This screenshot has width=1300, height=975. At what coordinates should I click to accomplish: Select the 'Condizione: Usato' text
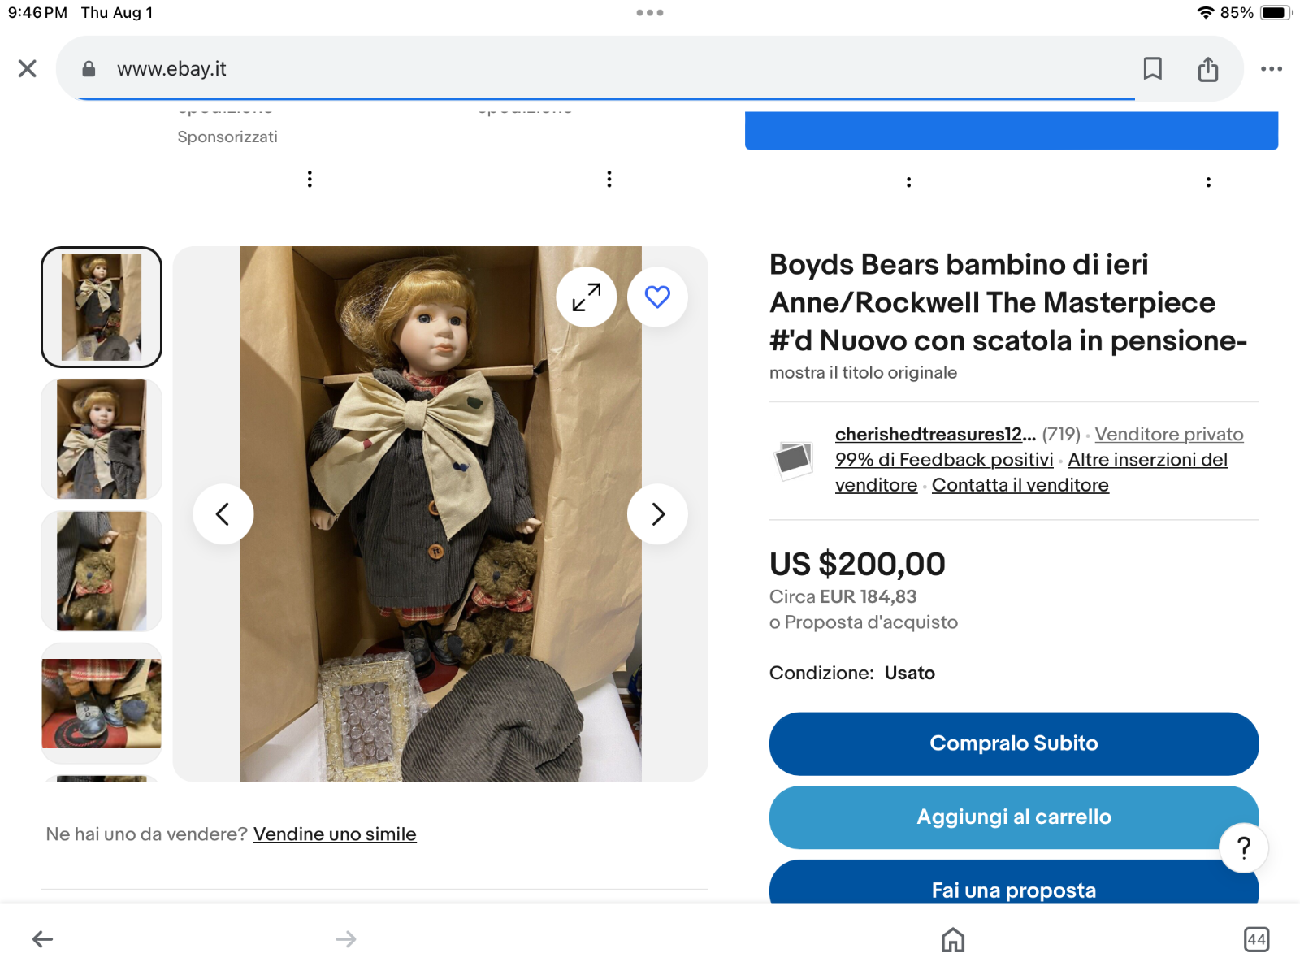852,674
